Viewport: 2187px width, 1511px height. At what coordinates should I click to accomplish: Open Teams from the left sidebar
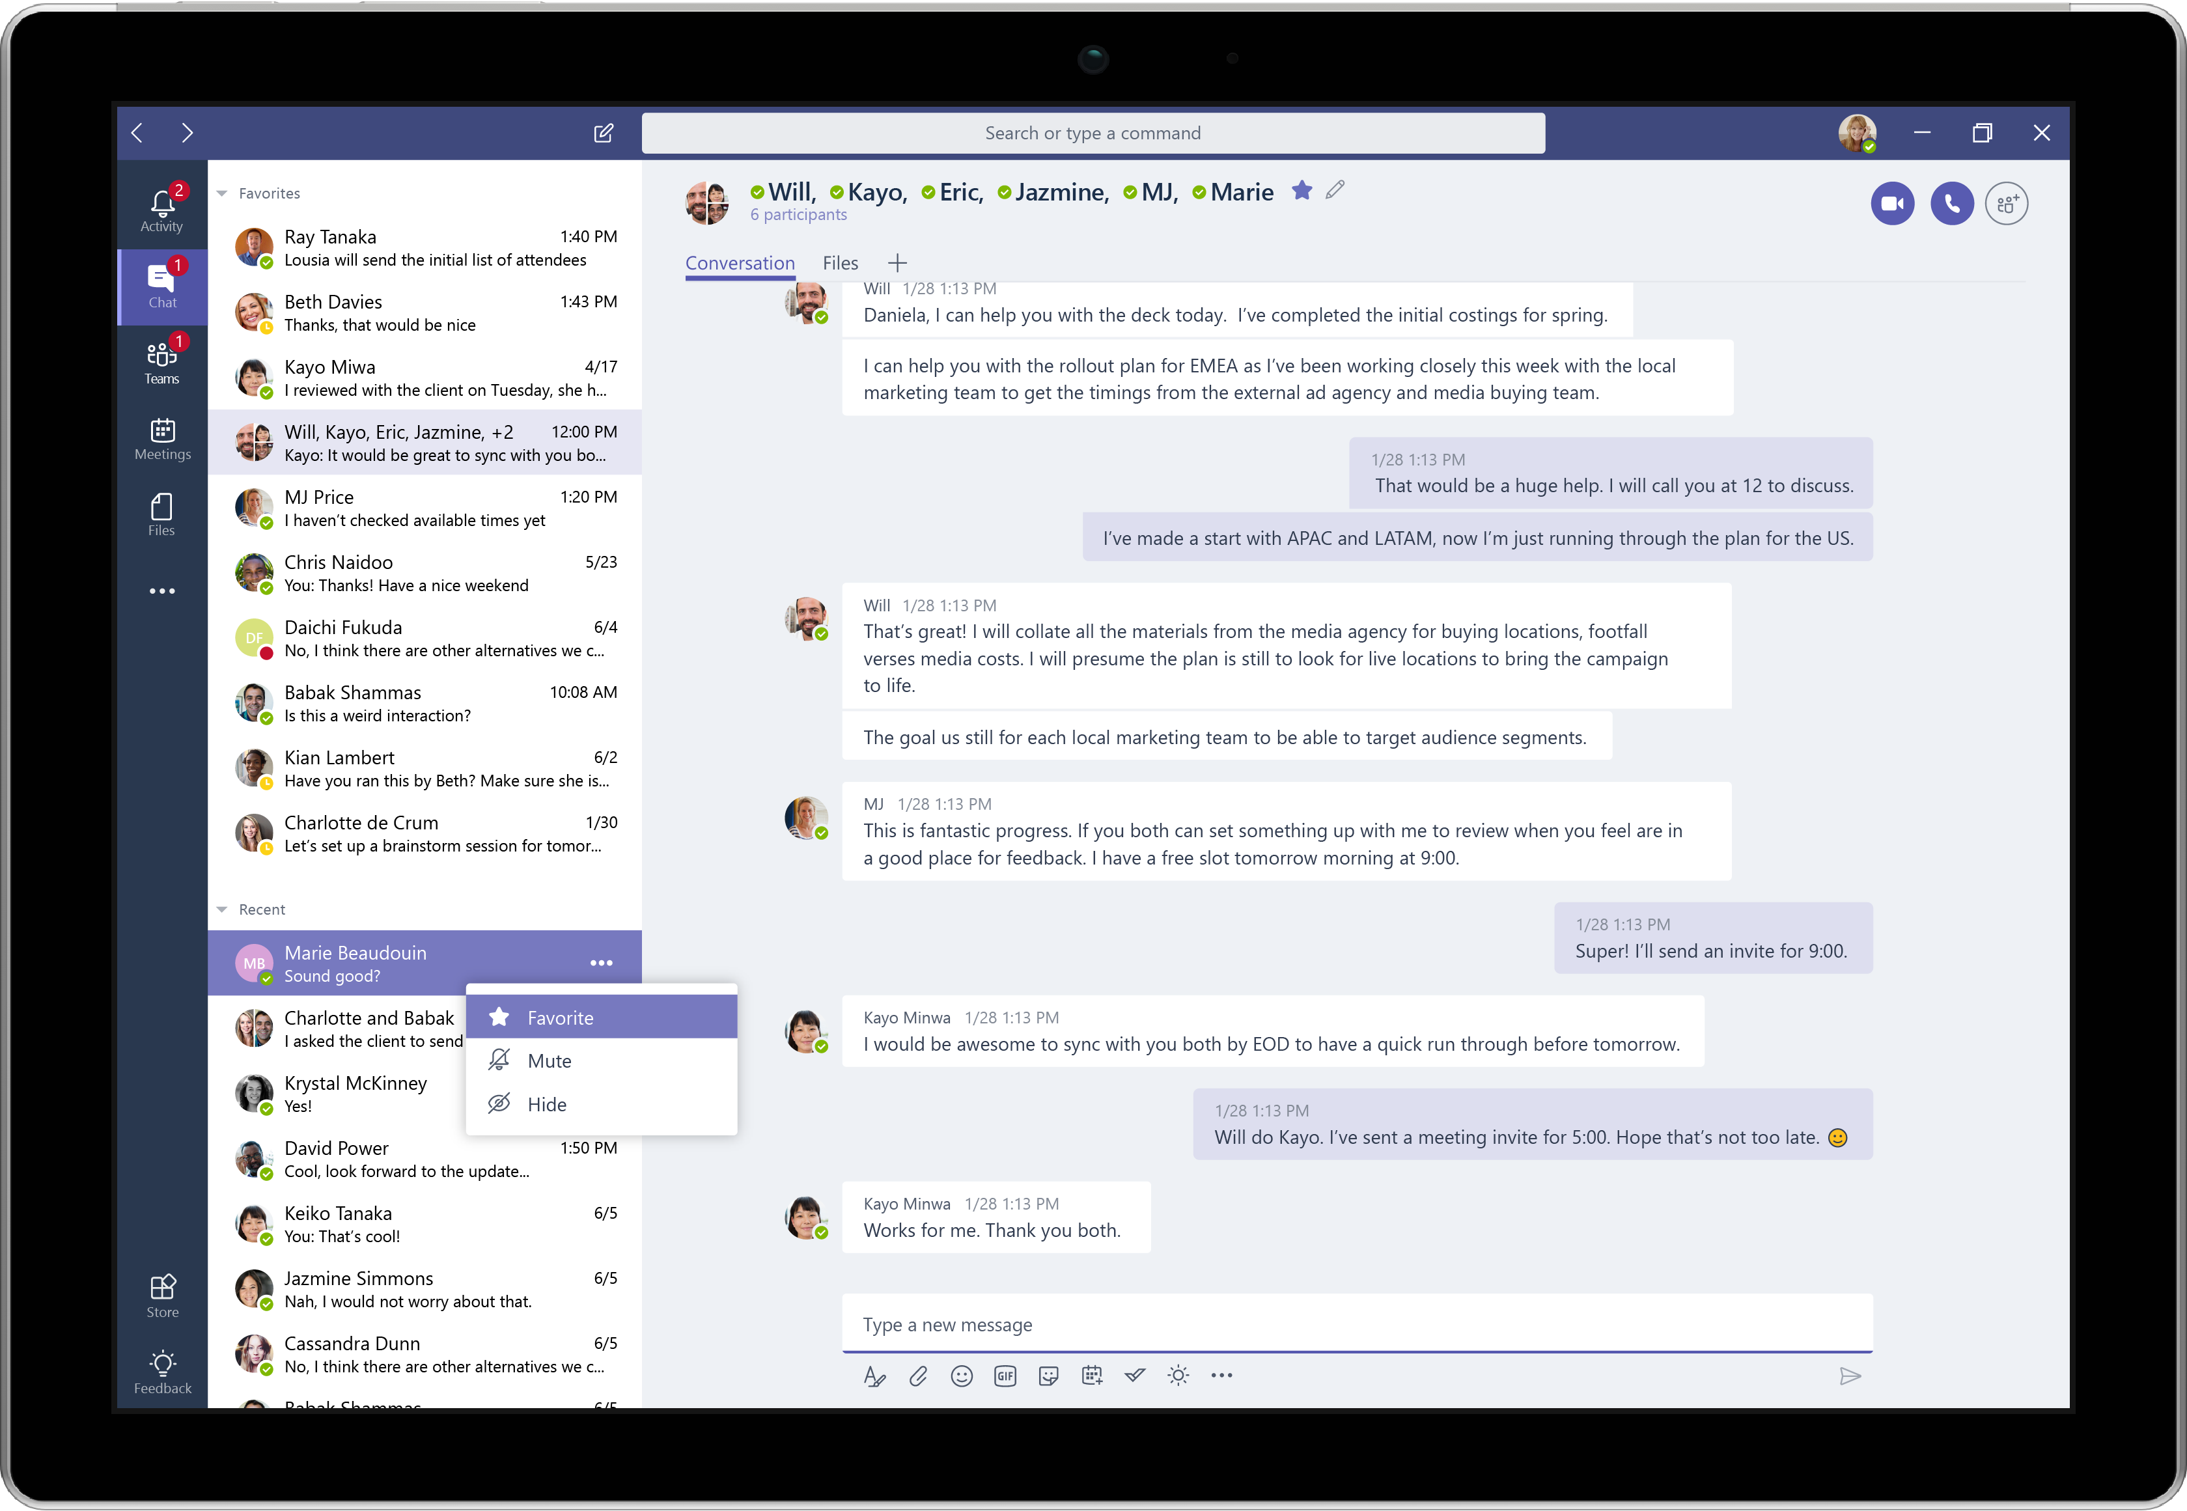tap(162, 360)
